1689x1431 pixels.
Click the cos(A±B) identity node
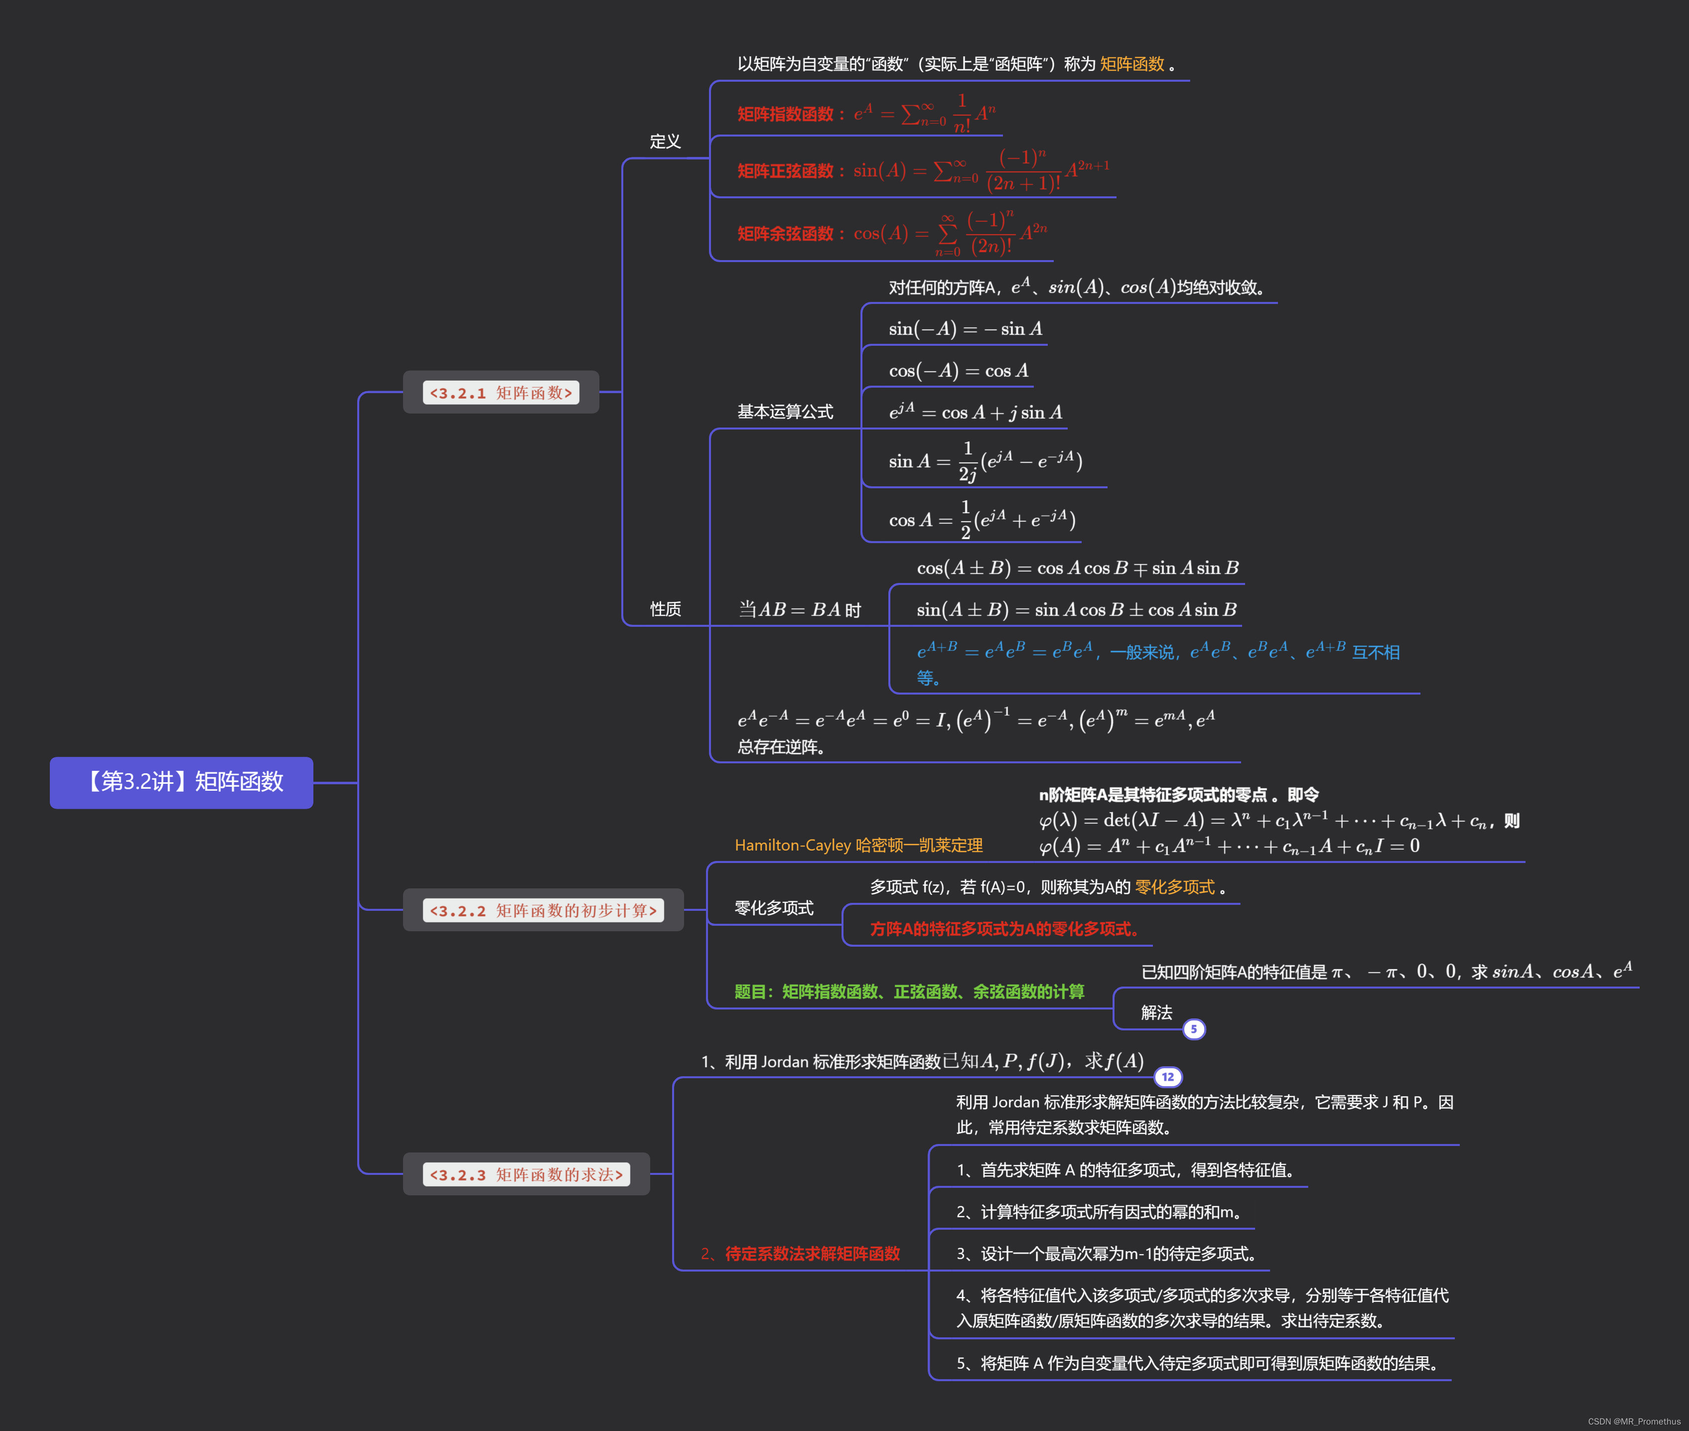1077,568
